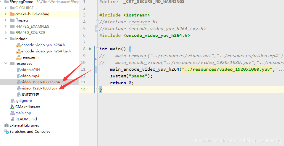Click the resources folder icon

tap(12, 63)
